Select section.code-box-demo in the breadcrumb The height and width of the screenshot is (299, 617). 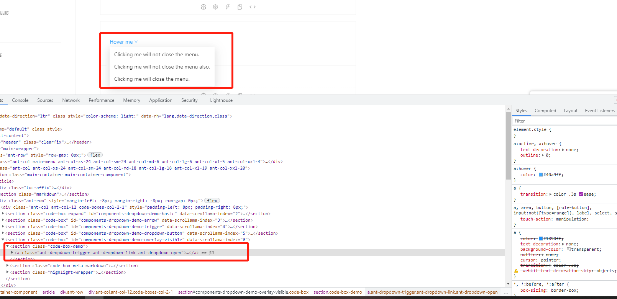click(338, 292)
